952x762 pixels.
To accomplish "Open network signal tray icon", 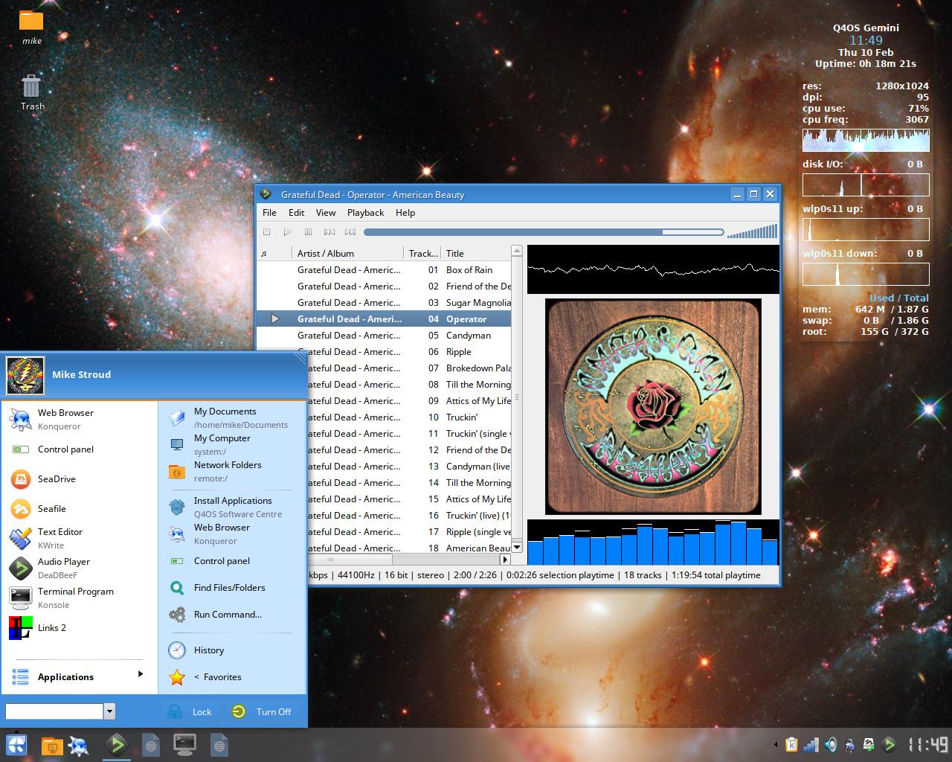I will click(x=811, y=745).
